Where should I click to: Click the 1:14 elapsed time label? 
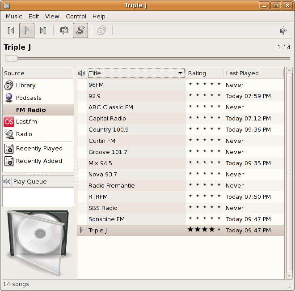(x=284, y=47)
